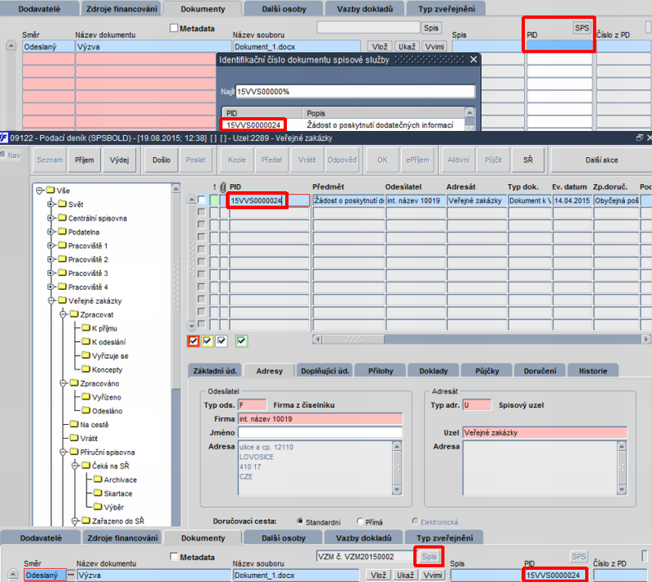This screenshot has width=652, height=582.
Task: Click the Vrátit folder icon
Action: click(74, 438)
